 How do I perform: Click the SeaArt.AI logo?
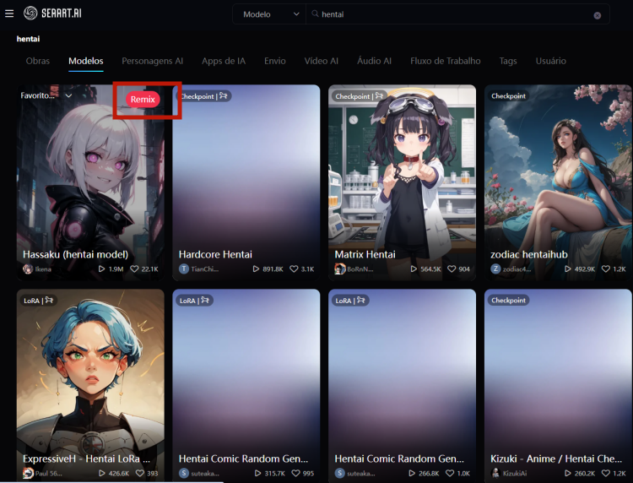(54, 14)
